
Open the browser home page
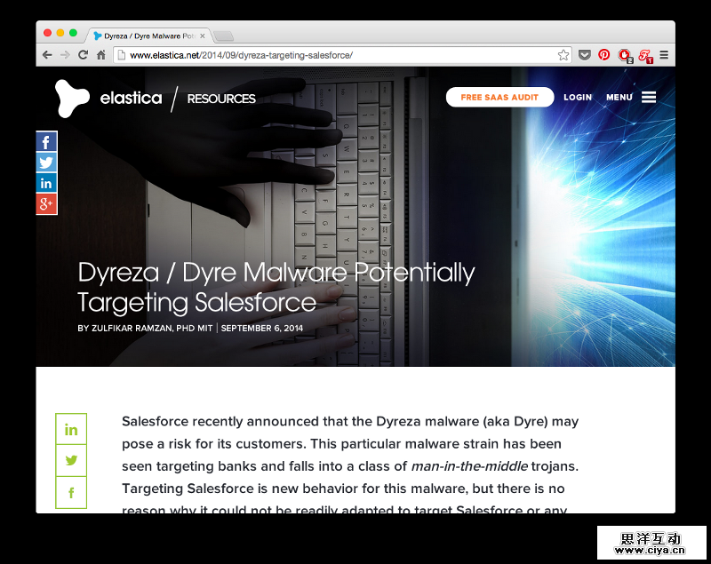click(101, 55)
